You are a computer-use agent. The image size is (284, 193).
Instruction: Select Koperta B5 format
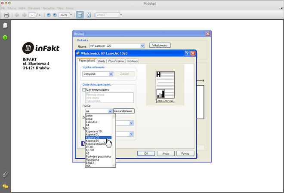tap(99, 141)
